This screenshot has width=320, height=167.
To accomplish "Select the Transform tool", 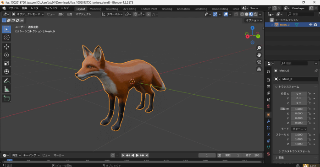I will point(6,71).
